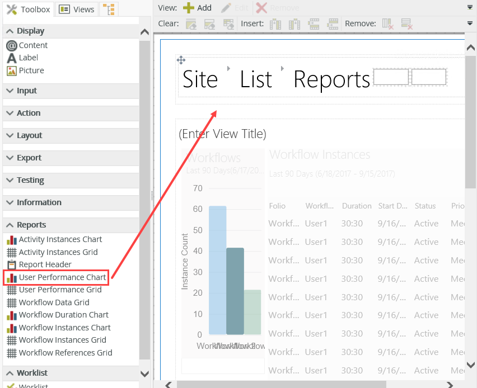Screen dimensions: 477x388
Task: Select the User Performance Chart item
Action: (62, 277)
